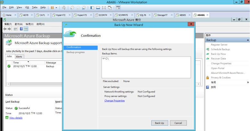
Task: Click the Privacy & Cookies lock icon
Action: click(208, 78)
